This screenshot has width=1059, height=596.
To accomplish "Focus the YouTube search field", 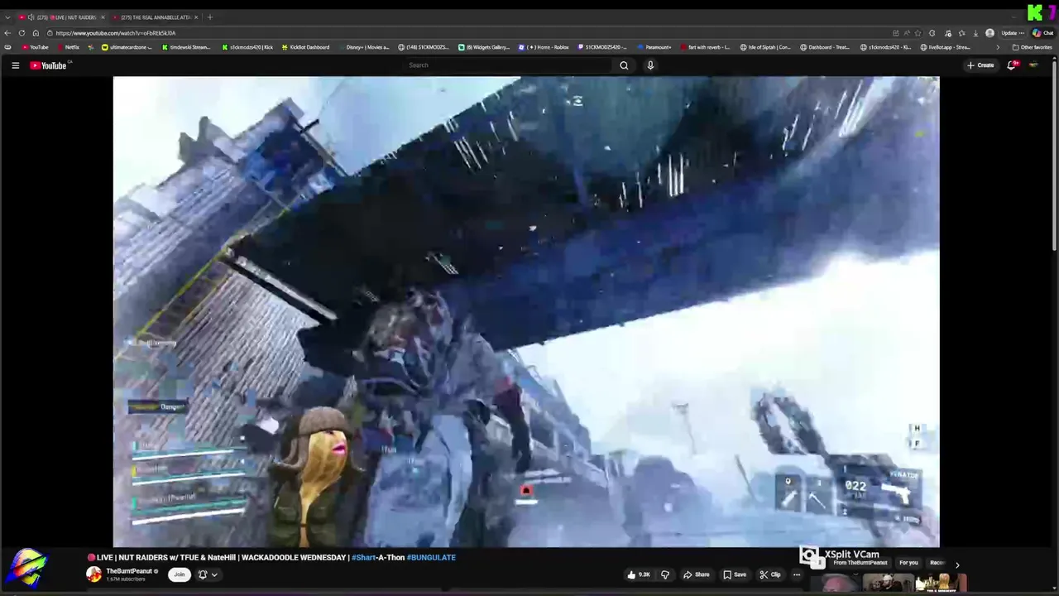I will click(x=508, y=65).
